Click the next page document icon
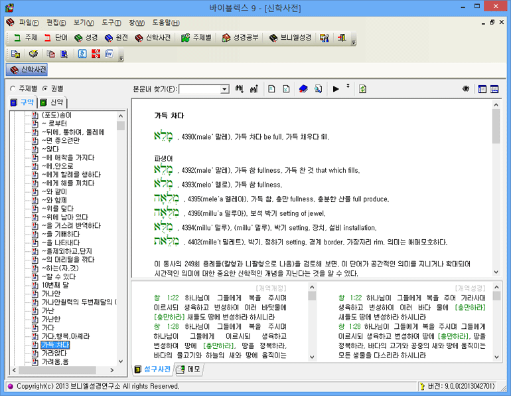Image resolution: width=511 pixels, height=396 pixels. (286, 89)
